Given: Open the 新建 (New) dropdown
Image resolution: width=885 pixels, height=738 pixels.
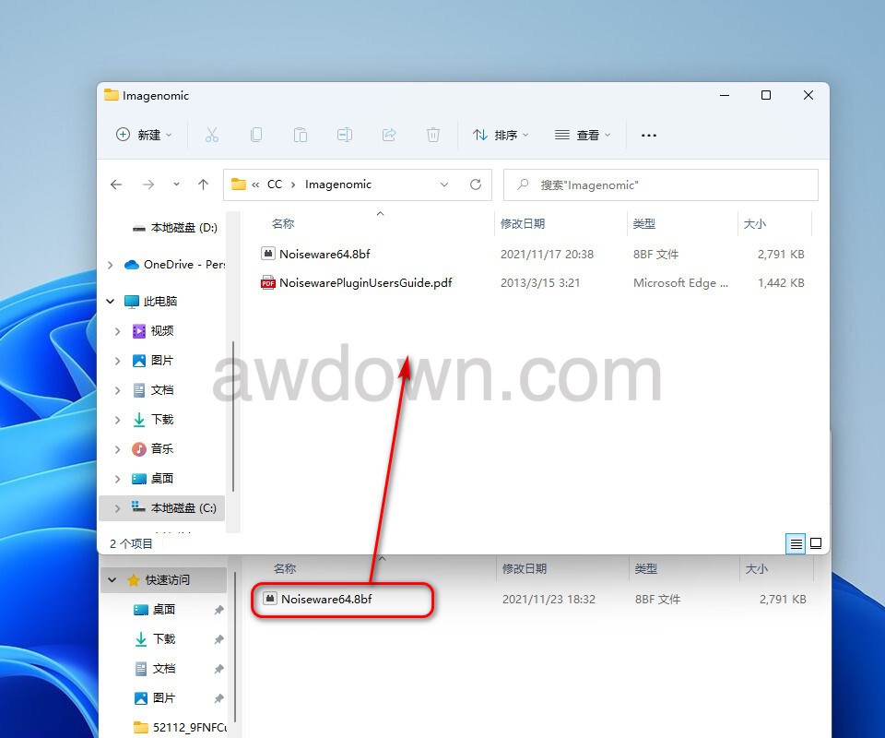Looking at the screenshot, I should pos(144,135).
